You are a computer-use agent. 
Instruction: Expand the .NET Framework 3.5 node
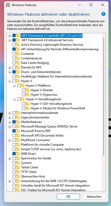coord(10,36)
